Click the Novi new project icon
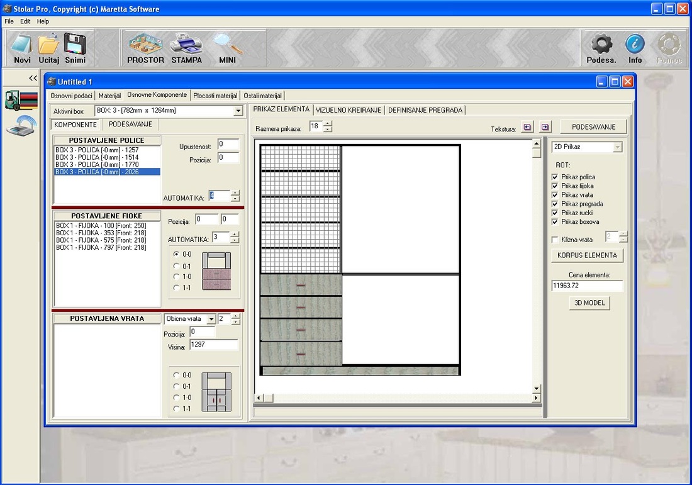Screen dimensions: 692x485 (22, 45)
